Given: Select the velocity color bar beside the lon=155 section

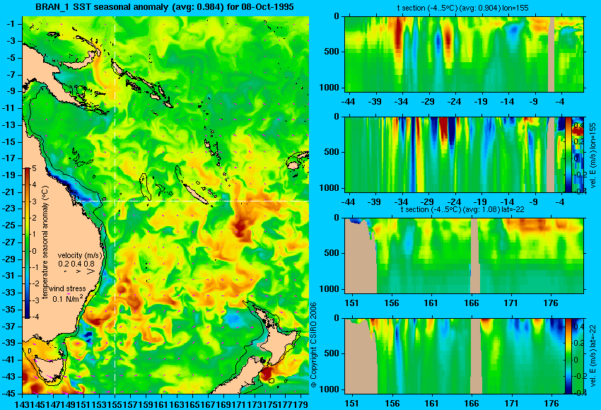Looking at the screenshot, I should (568, 154).
